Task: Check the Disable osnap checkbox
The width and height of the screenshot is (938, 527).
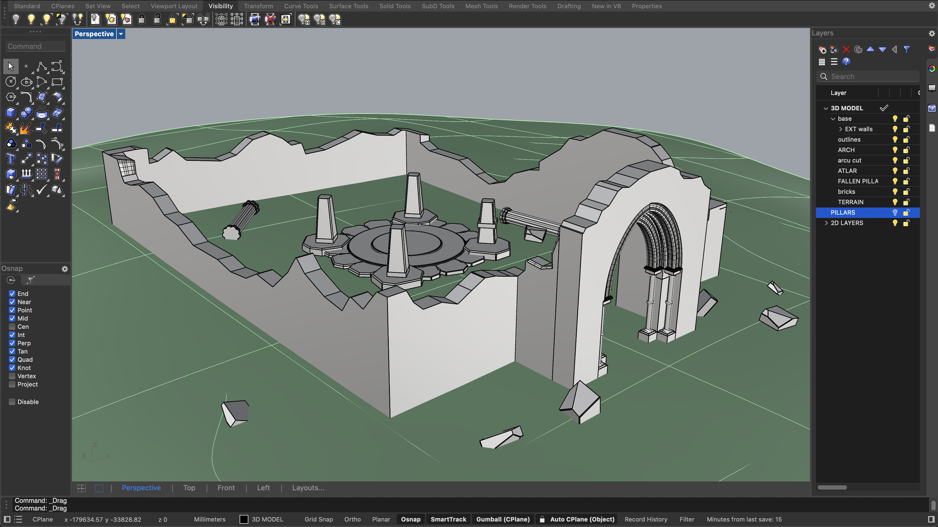Action: click(x=12, y=402)
